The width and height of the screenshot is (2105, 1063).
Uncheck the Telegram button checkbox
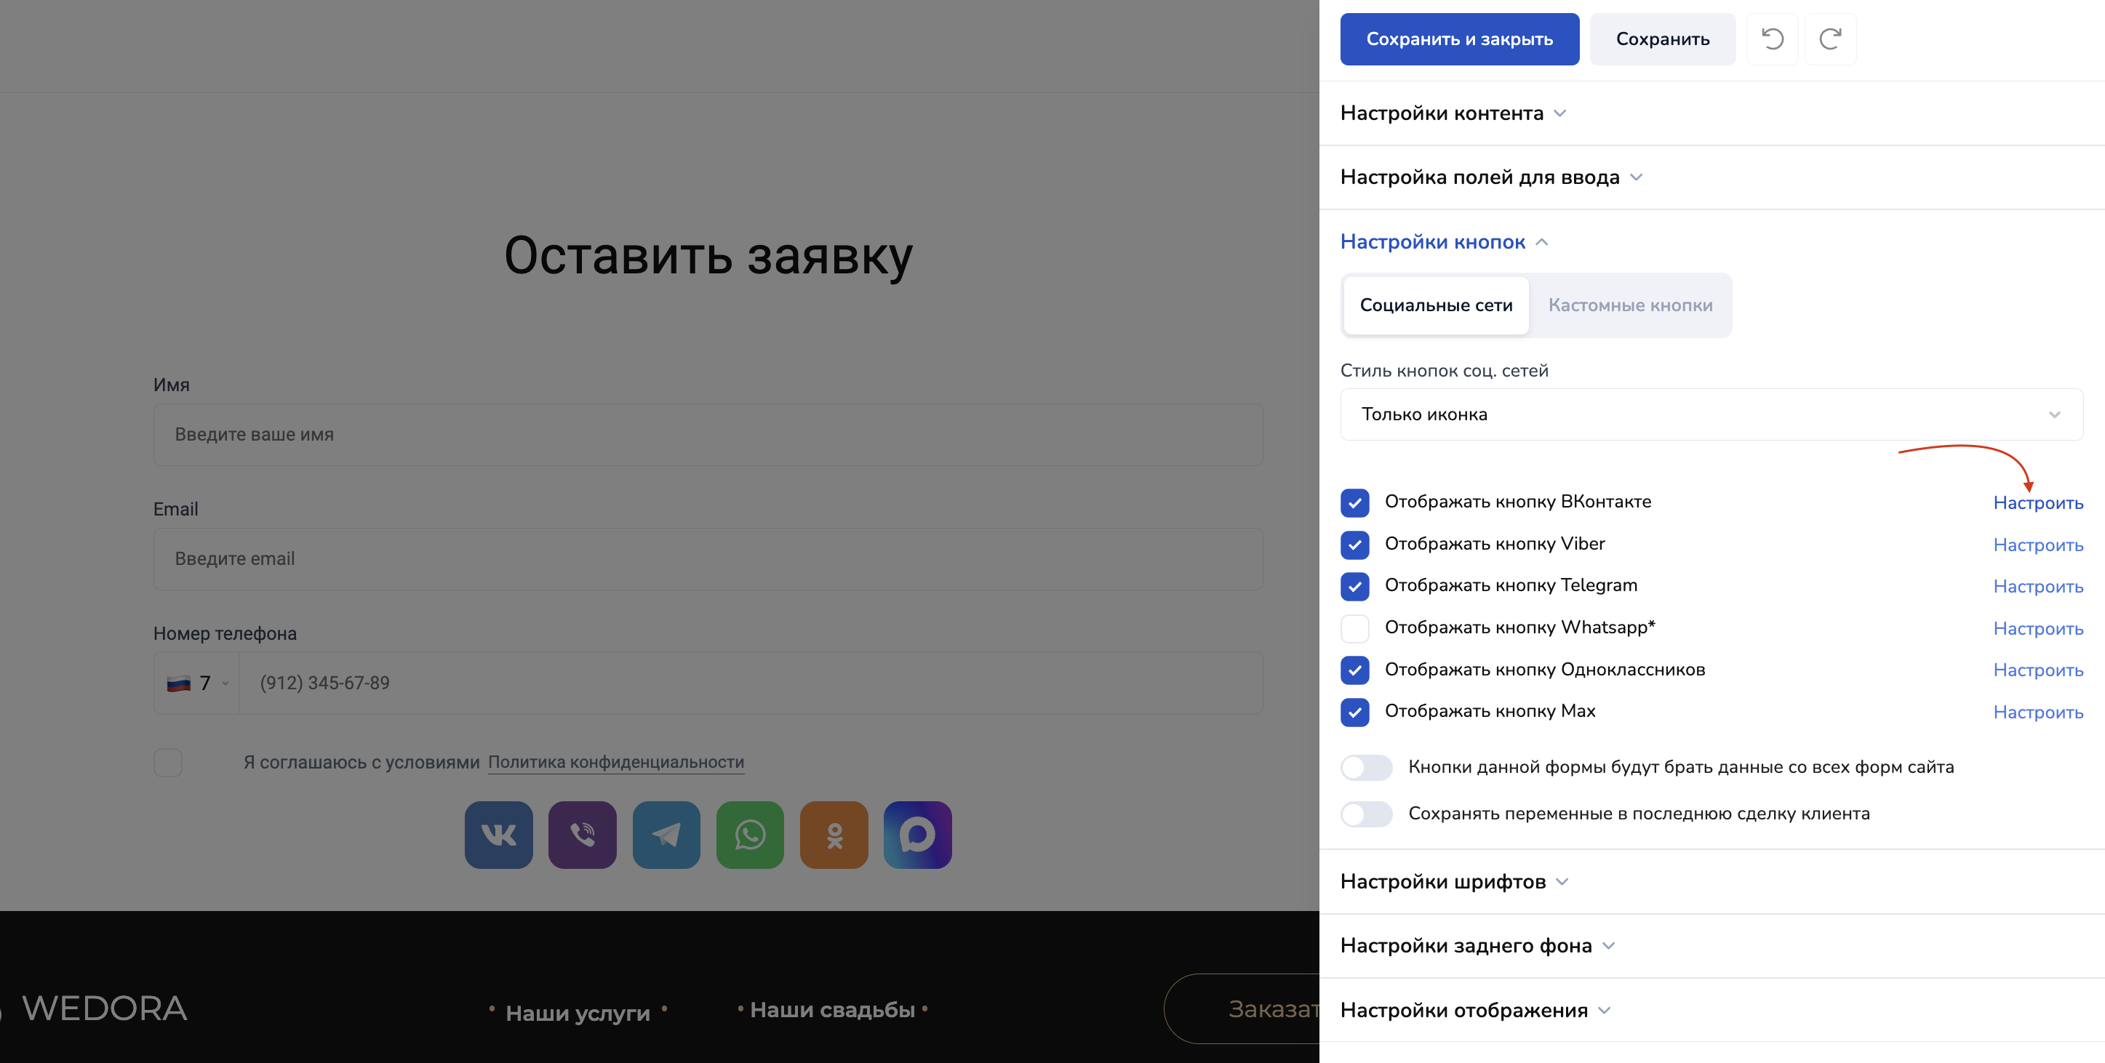(1354, 586)
